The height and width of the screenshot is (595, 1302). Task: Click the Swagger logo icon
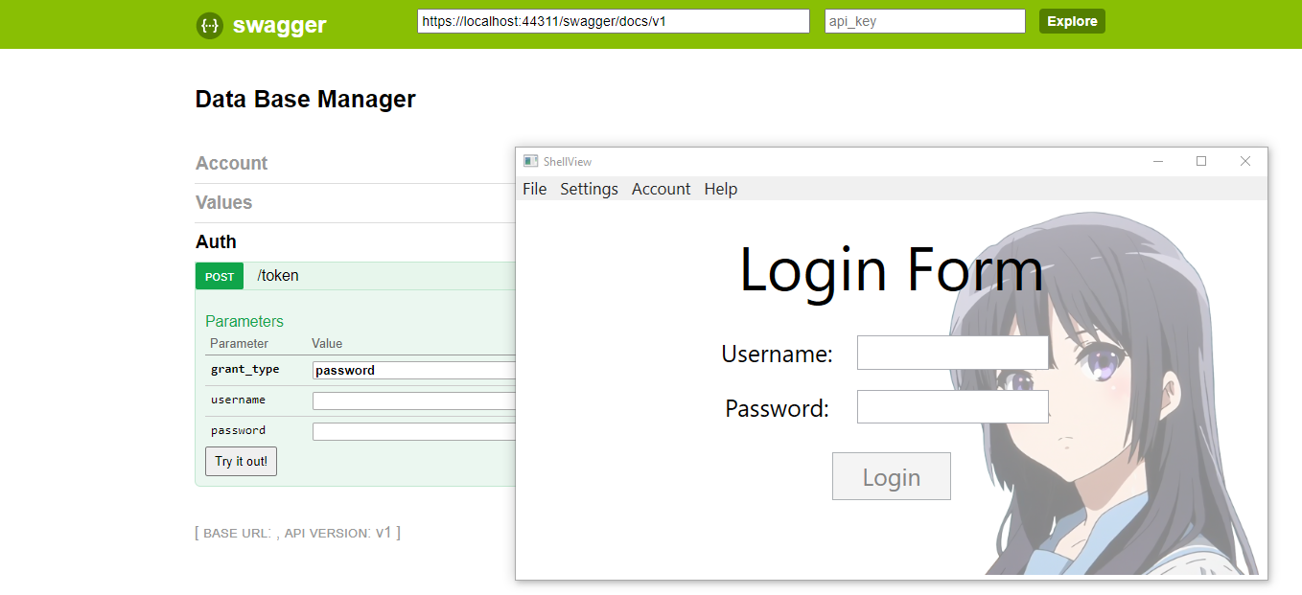[210, 25]
